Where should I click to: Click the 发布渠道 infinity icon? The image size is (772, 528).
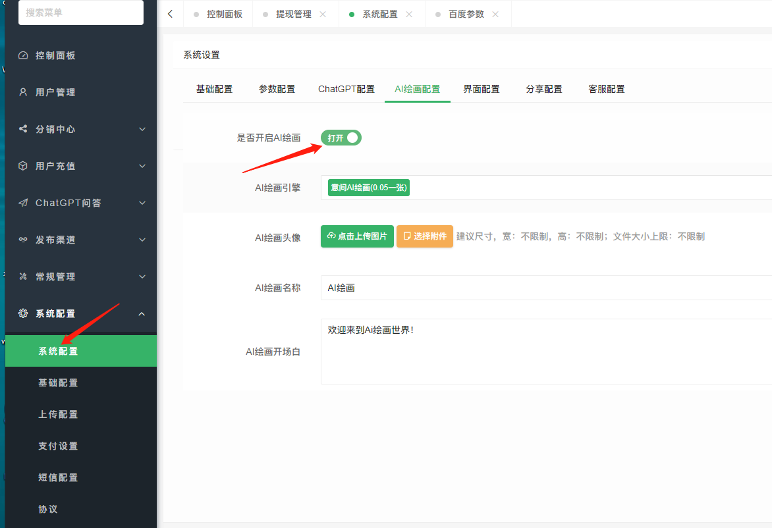click(x=23, y=240)
